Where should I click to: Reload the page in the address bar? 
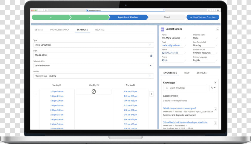pyautogui.click(x=163, y=10)
